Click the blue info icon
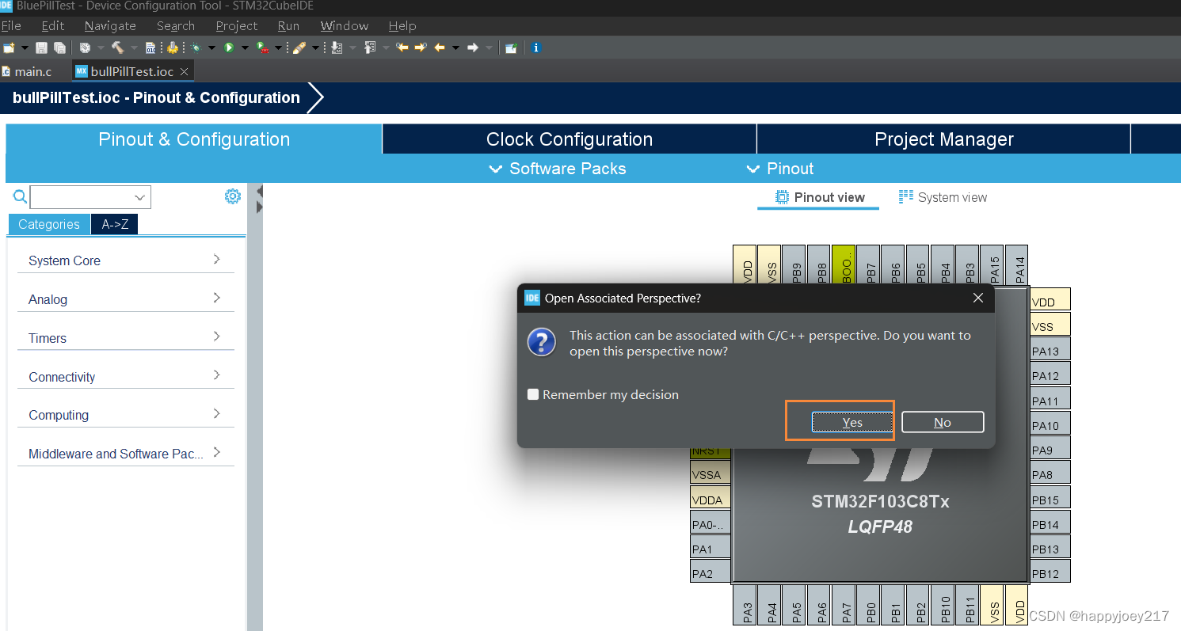This screenshot has height=631, width=1181. (x=536, y=48)
